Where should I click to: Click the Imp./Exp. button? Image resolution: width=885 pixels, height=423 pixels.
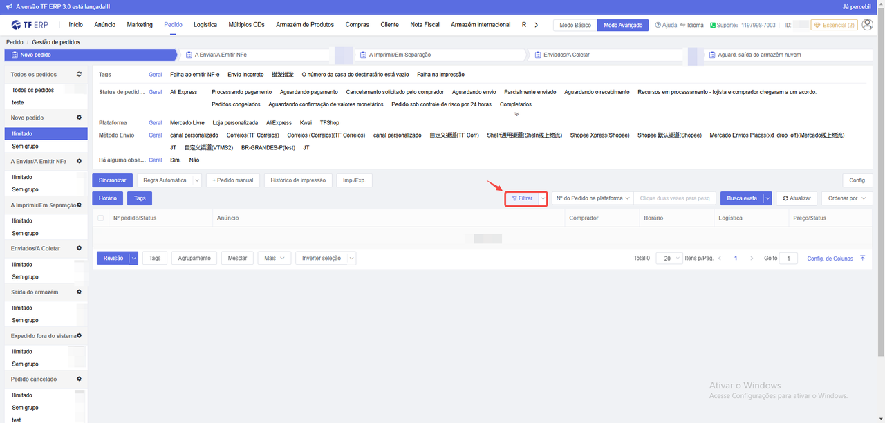[355, 180]
